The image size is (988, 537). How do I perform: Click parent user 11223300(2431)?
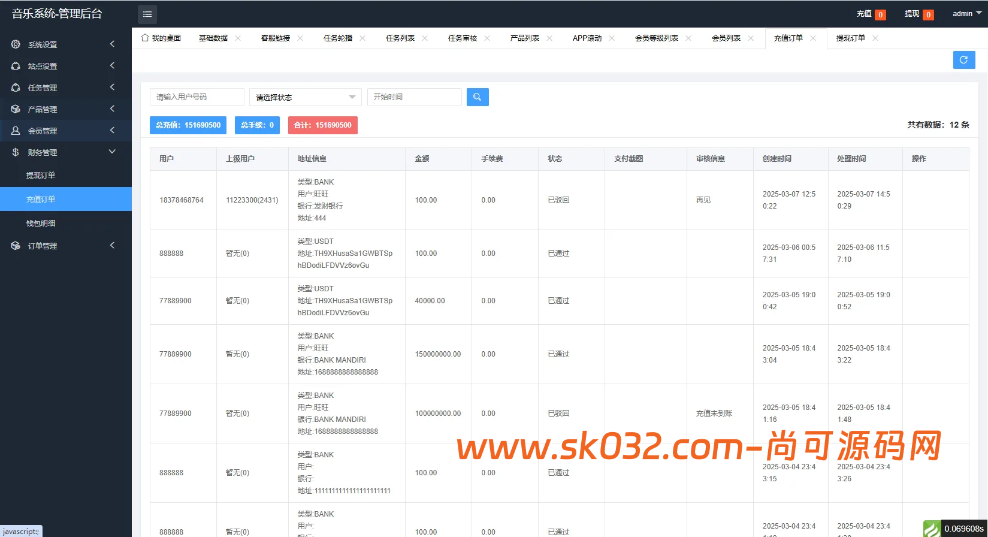[x=252, y=200]
